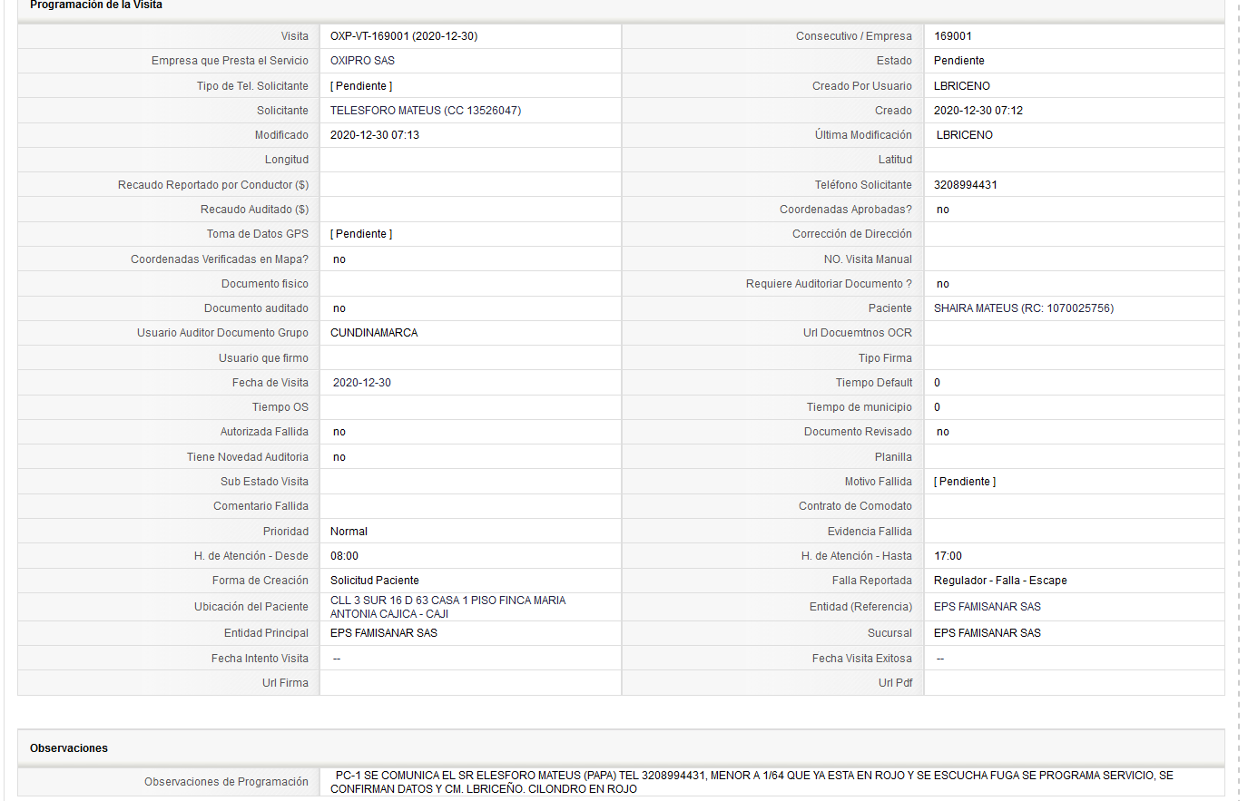The image size is (1248, 801).
Task: Click Prioridad value Normal
Action: (x=349, y=532)
